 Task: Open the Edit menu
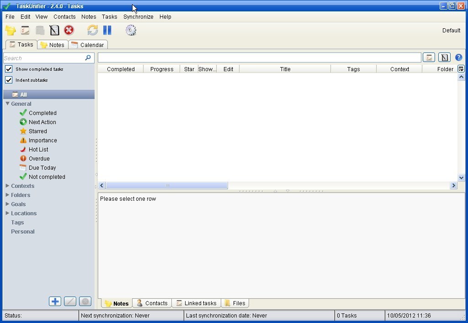(26, 17)
